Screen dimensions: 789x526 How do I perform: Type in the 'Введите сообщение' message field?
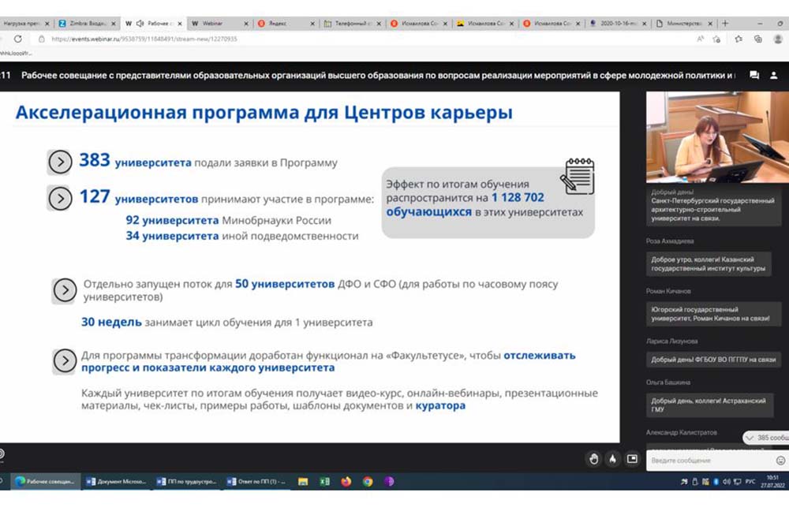pyautogui.click(x=710, y=460)
